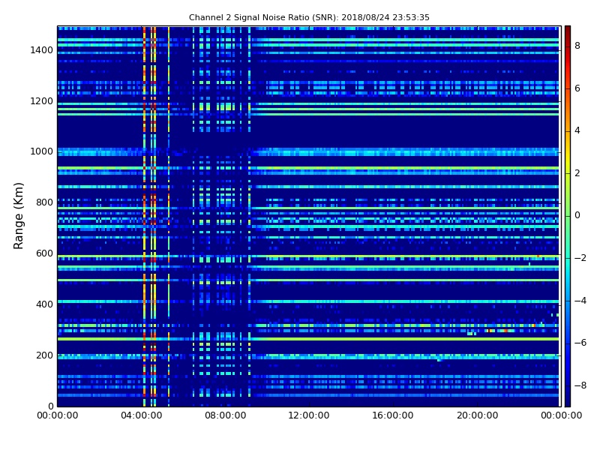Click the 400 tick label on the range axis

(x=44, y=304)
